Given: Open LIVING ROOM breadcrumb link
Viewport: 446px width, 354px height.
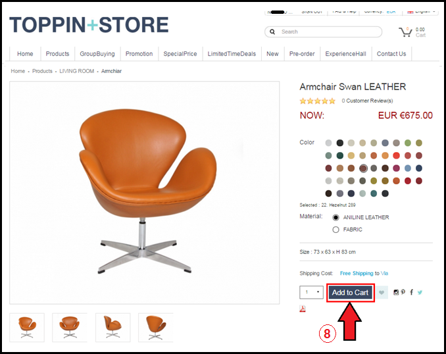Looking at the screenshot, I should pyautogui.click(x=76, y=71).
